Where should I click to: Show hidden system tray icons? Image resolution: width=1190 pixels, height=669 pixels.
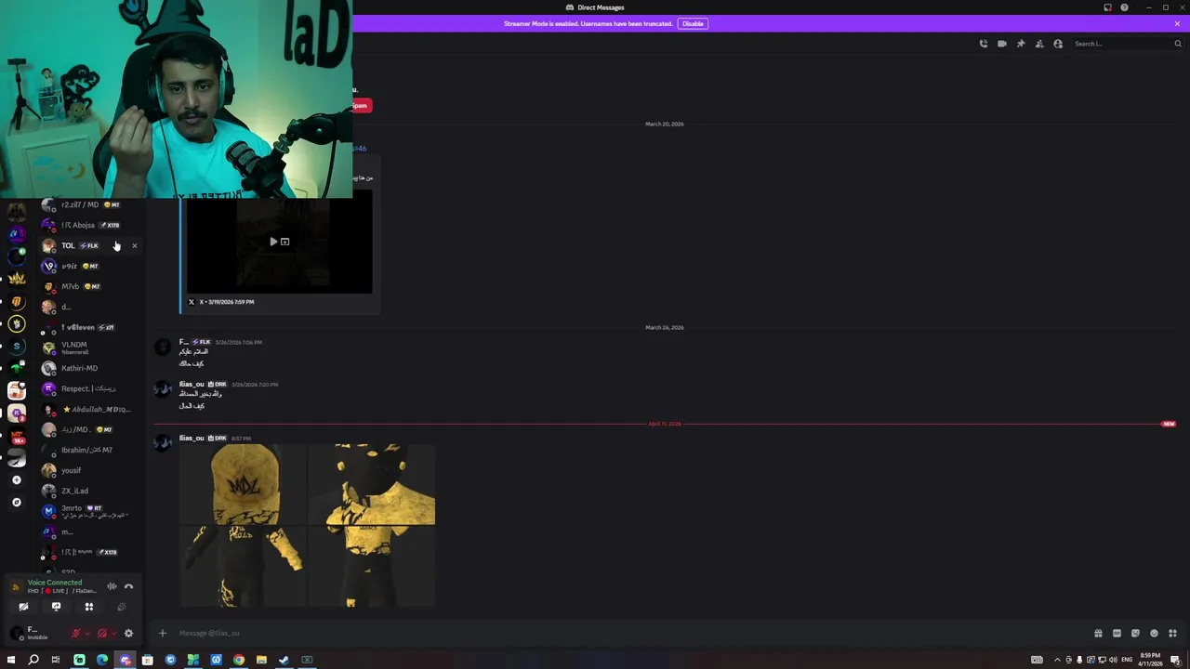(x=1057, y=660)
